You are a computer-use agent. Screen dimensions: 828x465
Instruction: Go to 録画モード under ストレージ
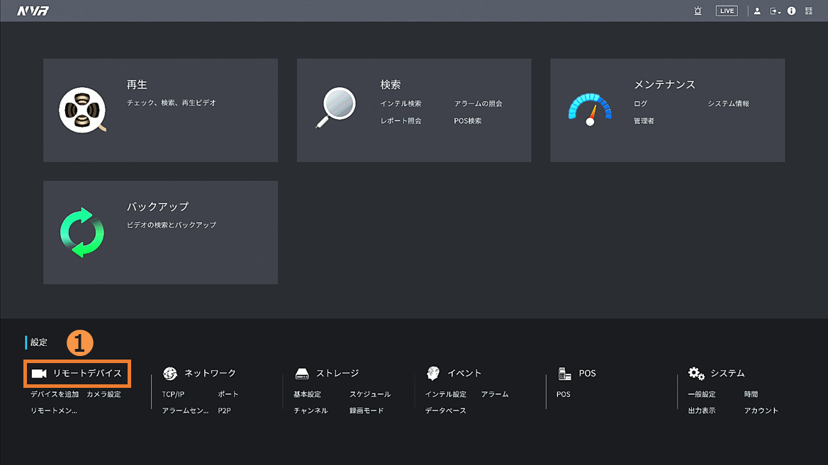tap(367, 411)
